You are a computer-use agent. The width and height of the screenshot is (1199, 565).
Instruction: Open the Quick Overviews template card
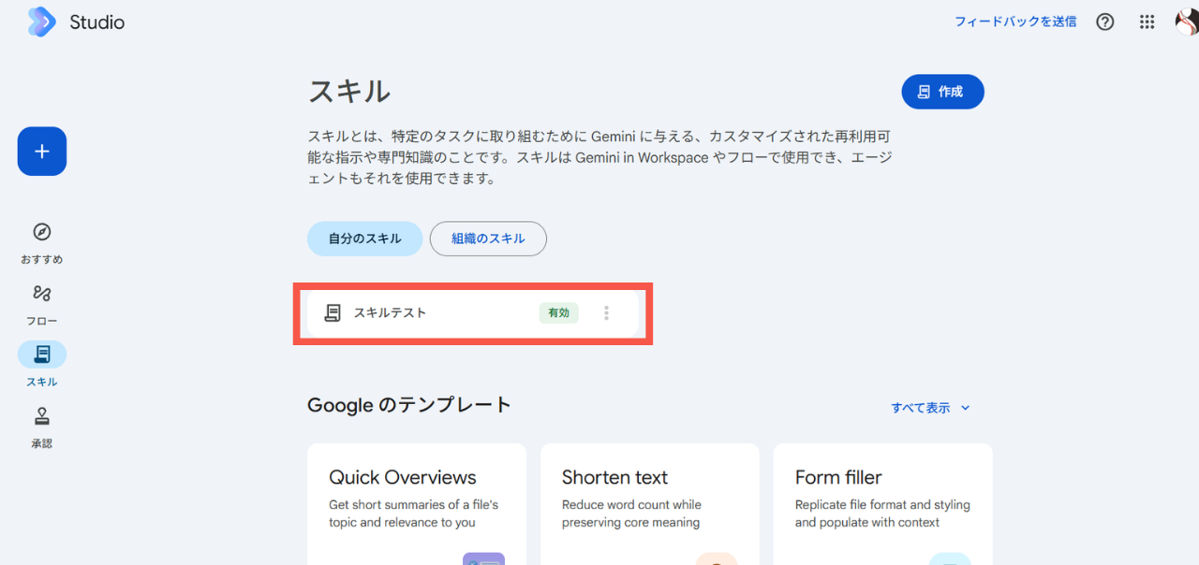tap(417, 504)
